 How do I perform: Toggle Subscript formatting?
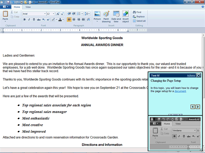coord(44,19)
